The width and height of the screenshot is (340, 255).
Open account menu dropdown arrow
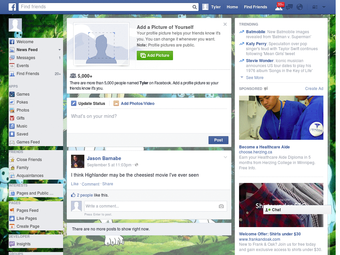click(x=324, y=7)
